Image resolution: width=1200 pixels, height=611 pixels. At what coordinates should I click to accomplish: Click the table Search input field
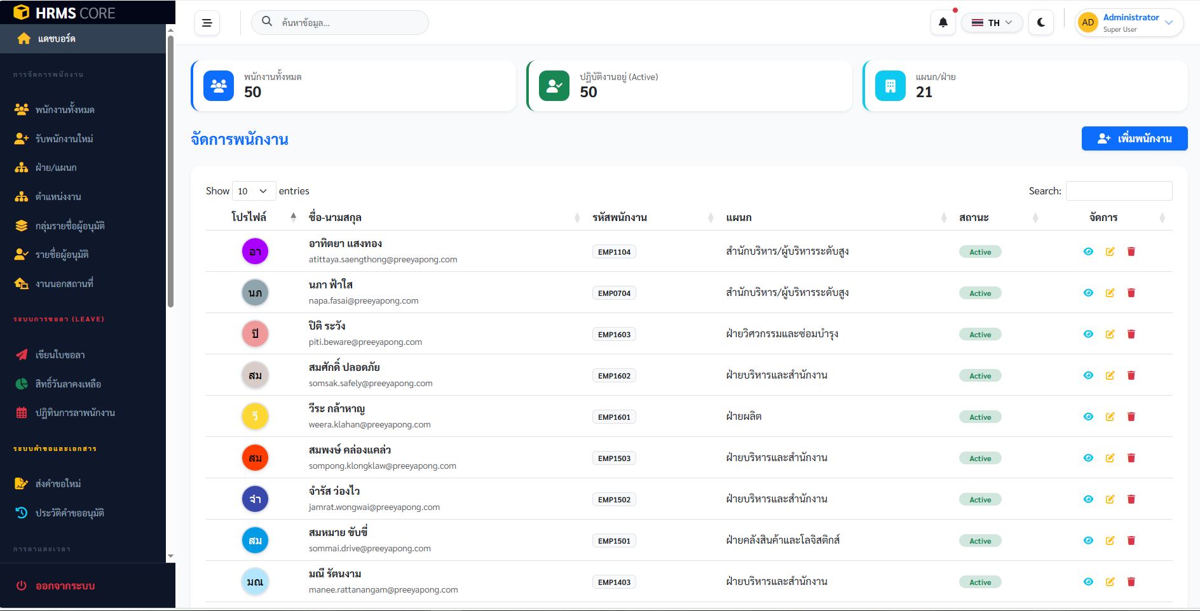(1119, 191)
